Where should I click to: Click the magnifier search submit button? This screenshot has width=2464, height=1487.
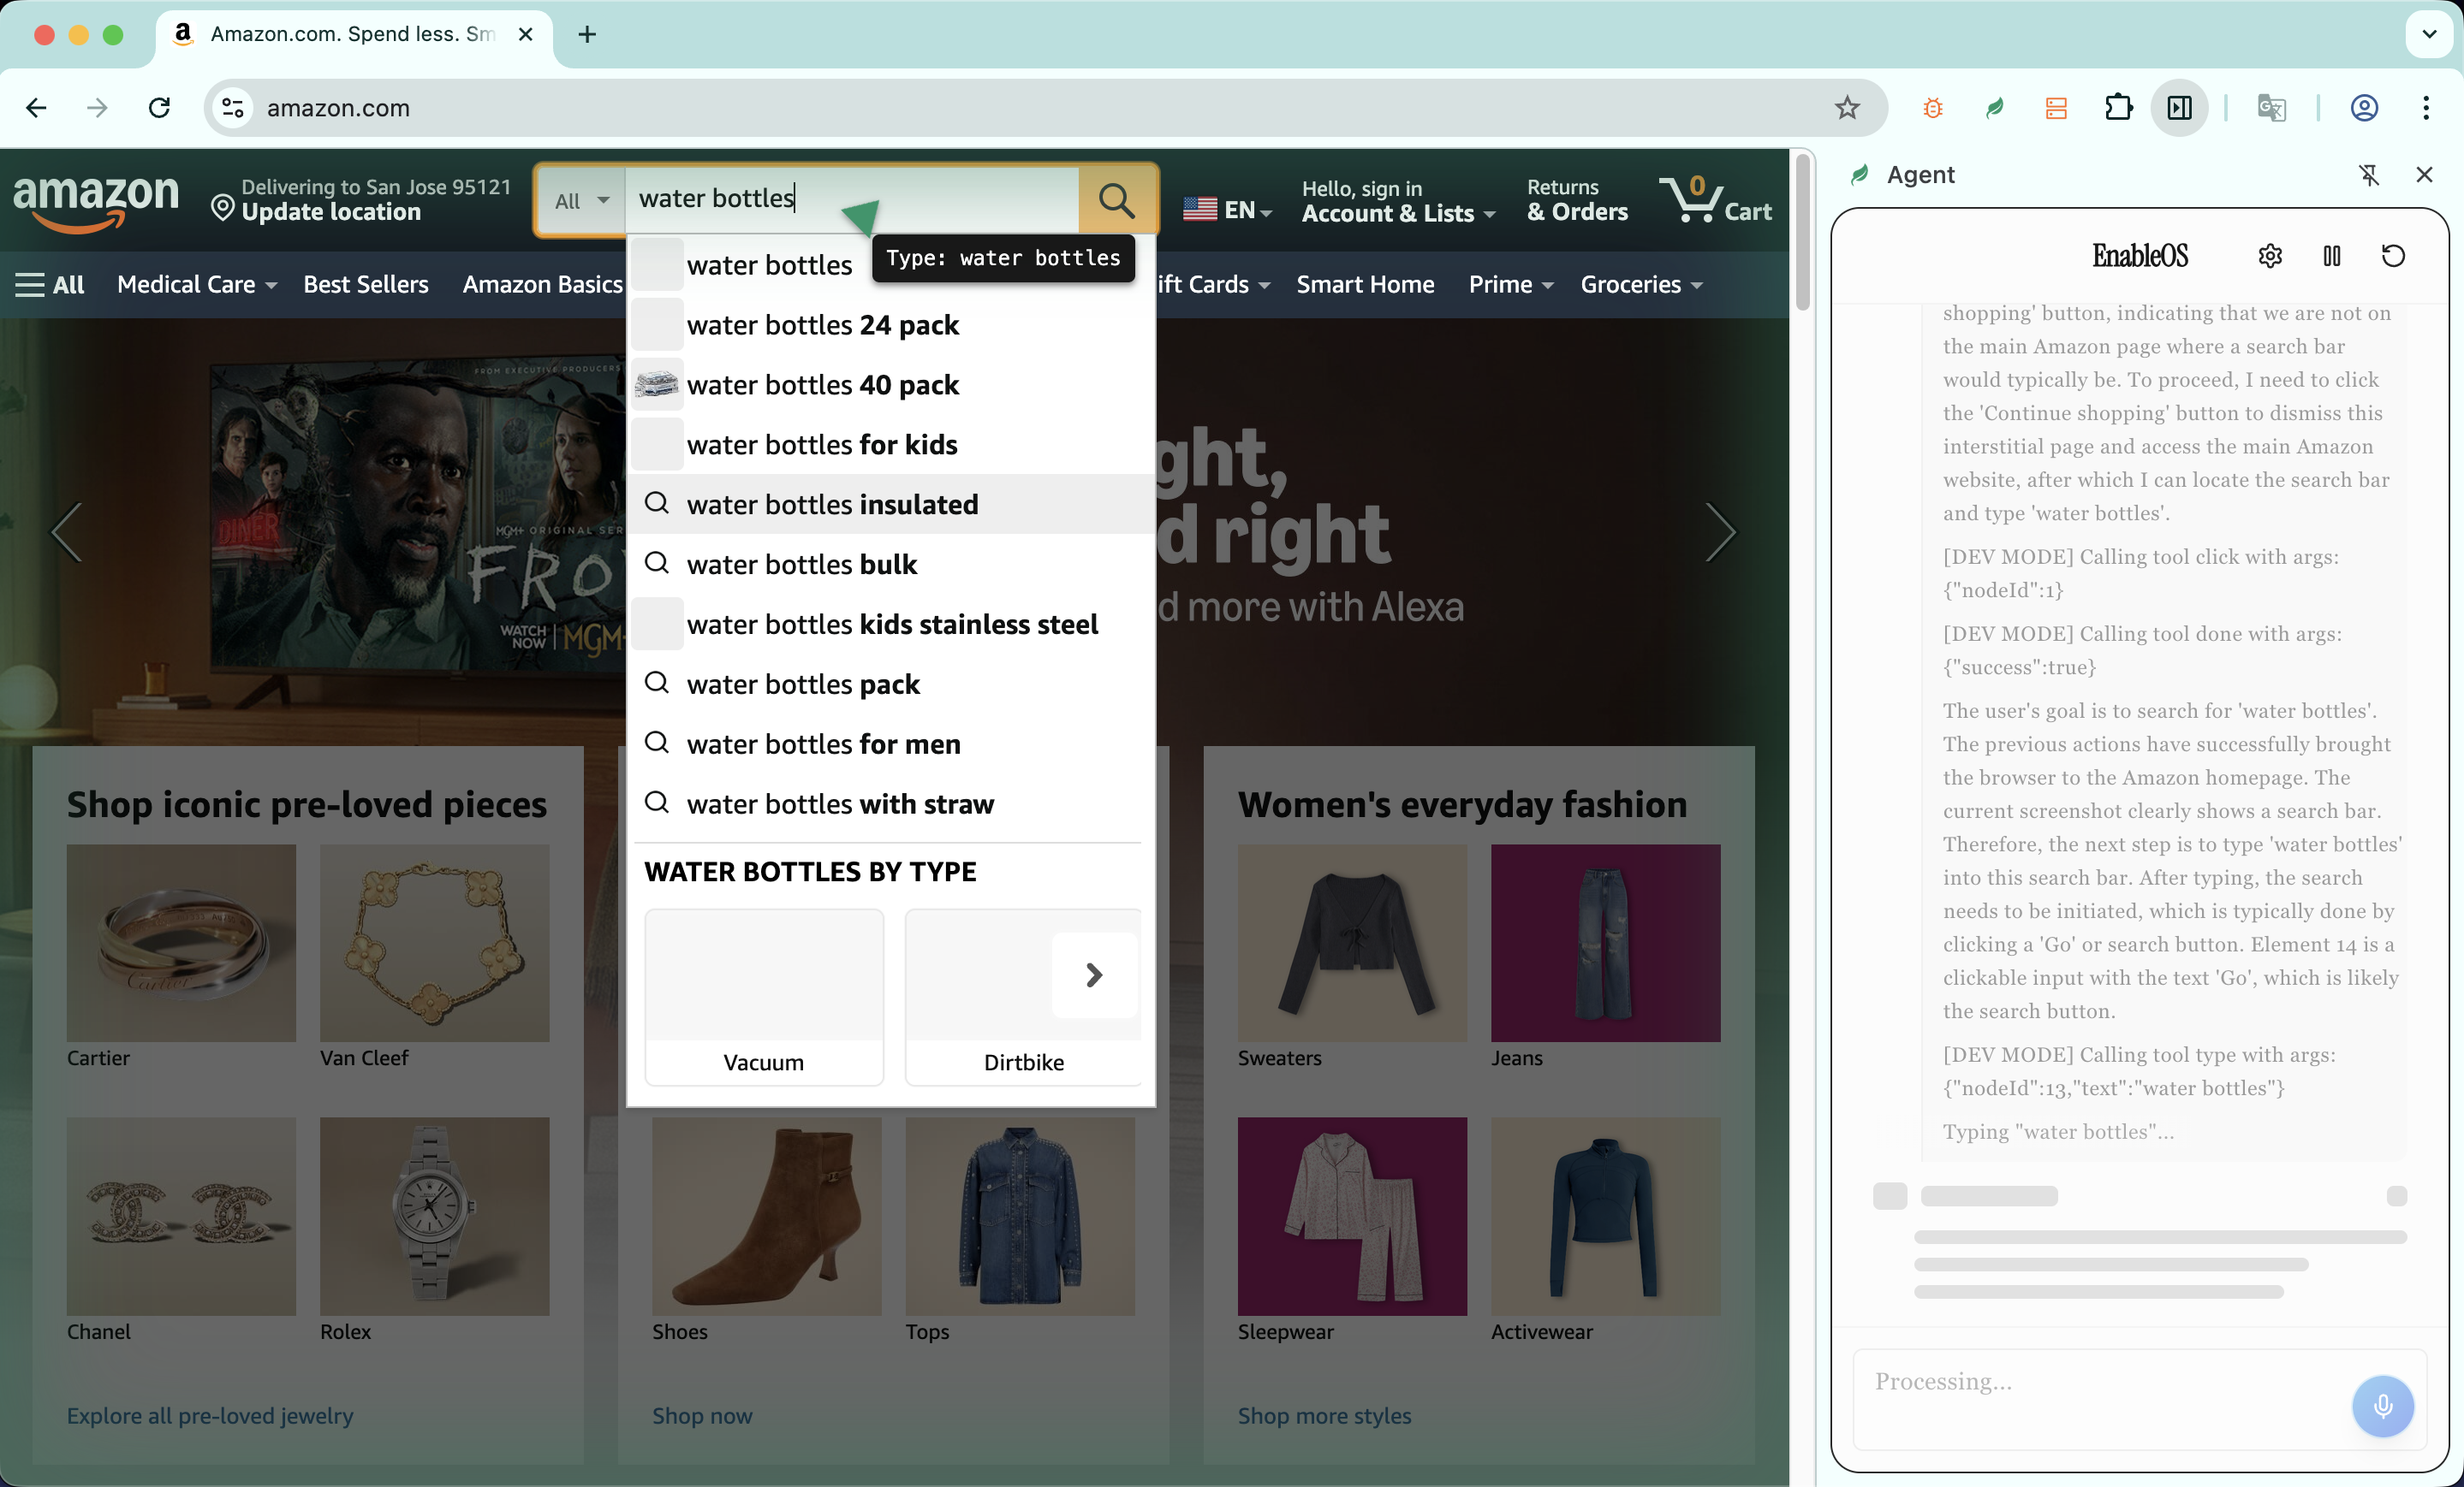click(1116, 201)
